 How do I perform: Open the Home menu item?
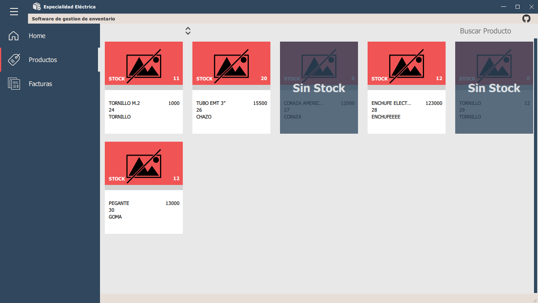click(37, 36)
